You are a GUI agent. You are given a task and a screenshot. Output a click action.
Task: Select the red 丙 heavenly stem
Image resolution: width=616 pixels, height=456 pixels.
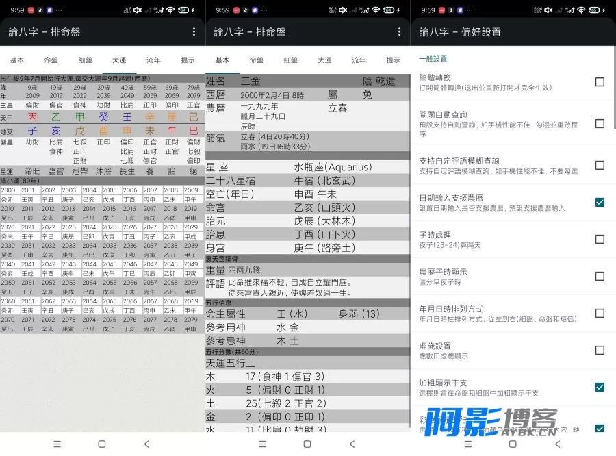(32, 117)
